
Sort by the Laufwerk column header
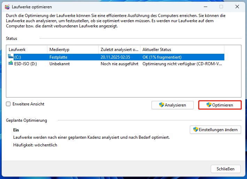tap(27, 50)
